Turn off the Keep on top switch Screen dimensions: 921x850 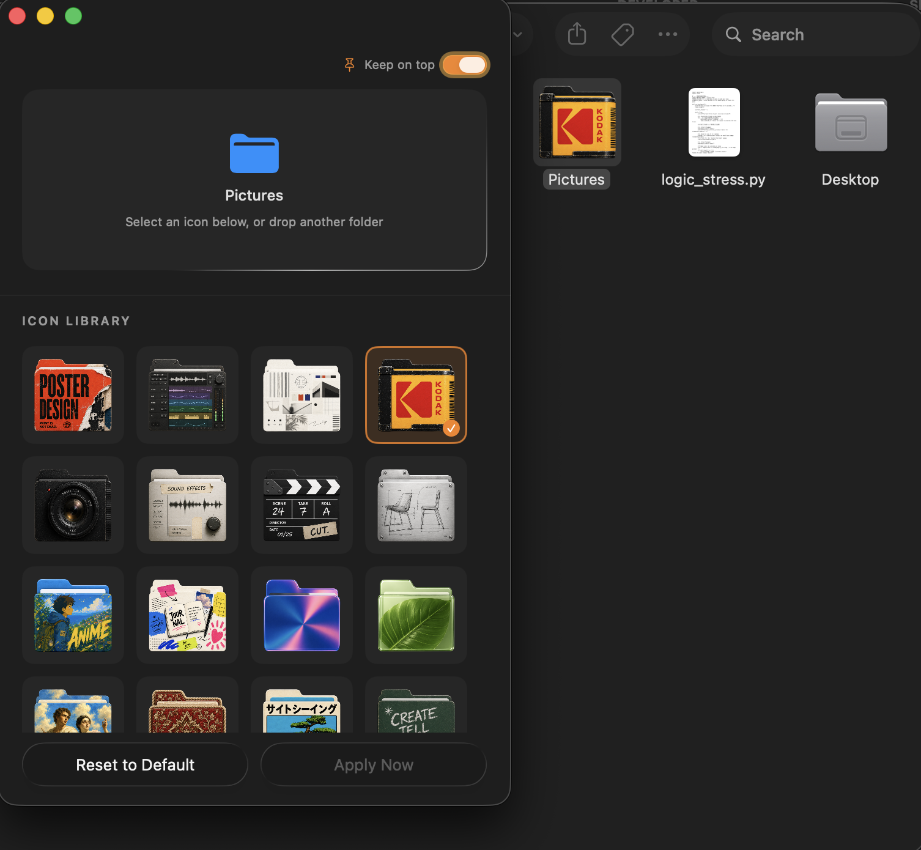(x=465, y=65)
